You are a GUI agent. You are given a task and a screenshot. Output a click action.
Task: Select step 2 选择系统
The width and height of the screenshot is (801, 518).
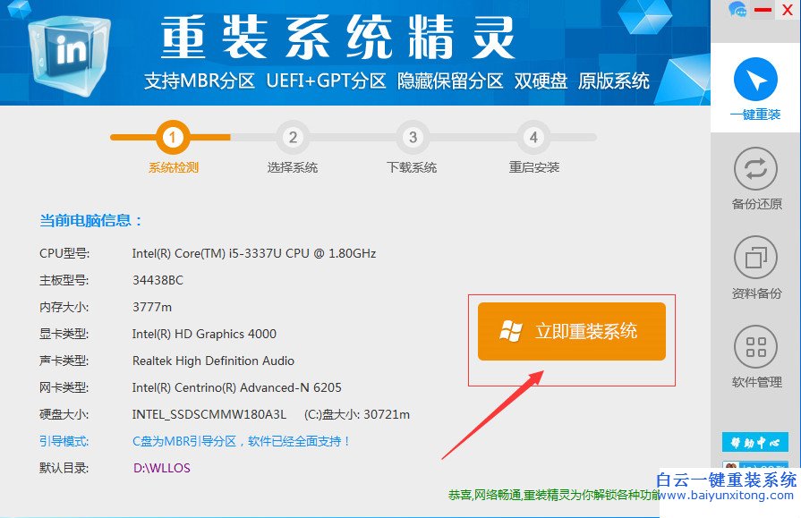[292, 137]
